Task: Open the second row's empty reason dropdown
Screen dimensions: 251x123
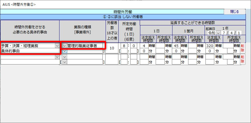Action: [57, 57]
